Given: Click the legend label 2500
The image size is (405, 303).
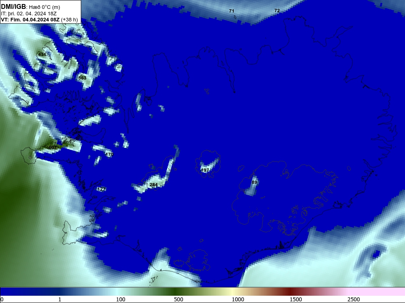Looking at the screenshot, I should (354, 299).
